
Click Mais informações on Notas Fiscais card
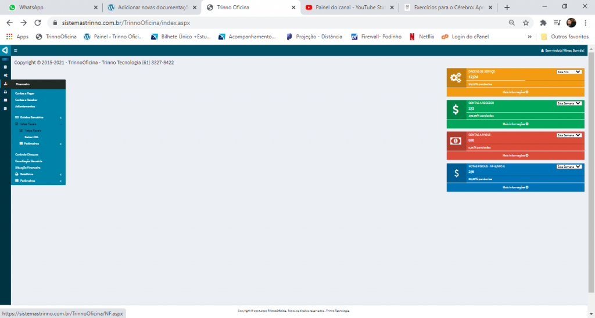tap(515, 187)
